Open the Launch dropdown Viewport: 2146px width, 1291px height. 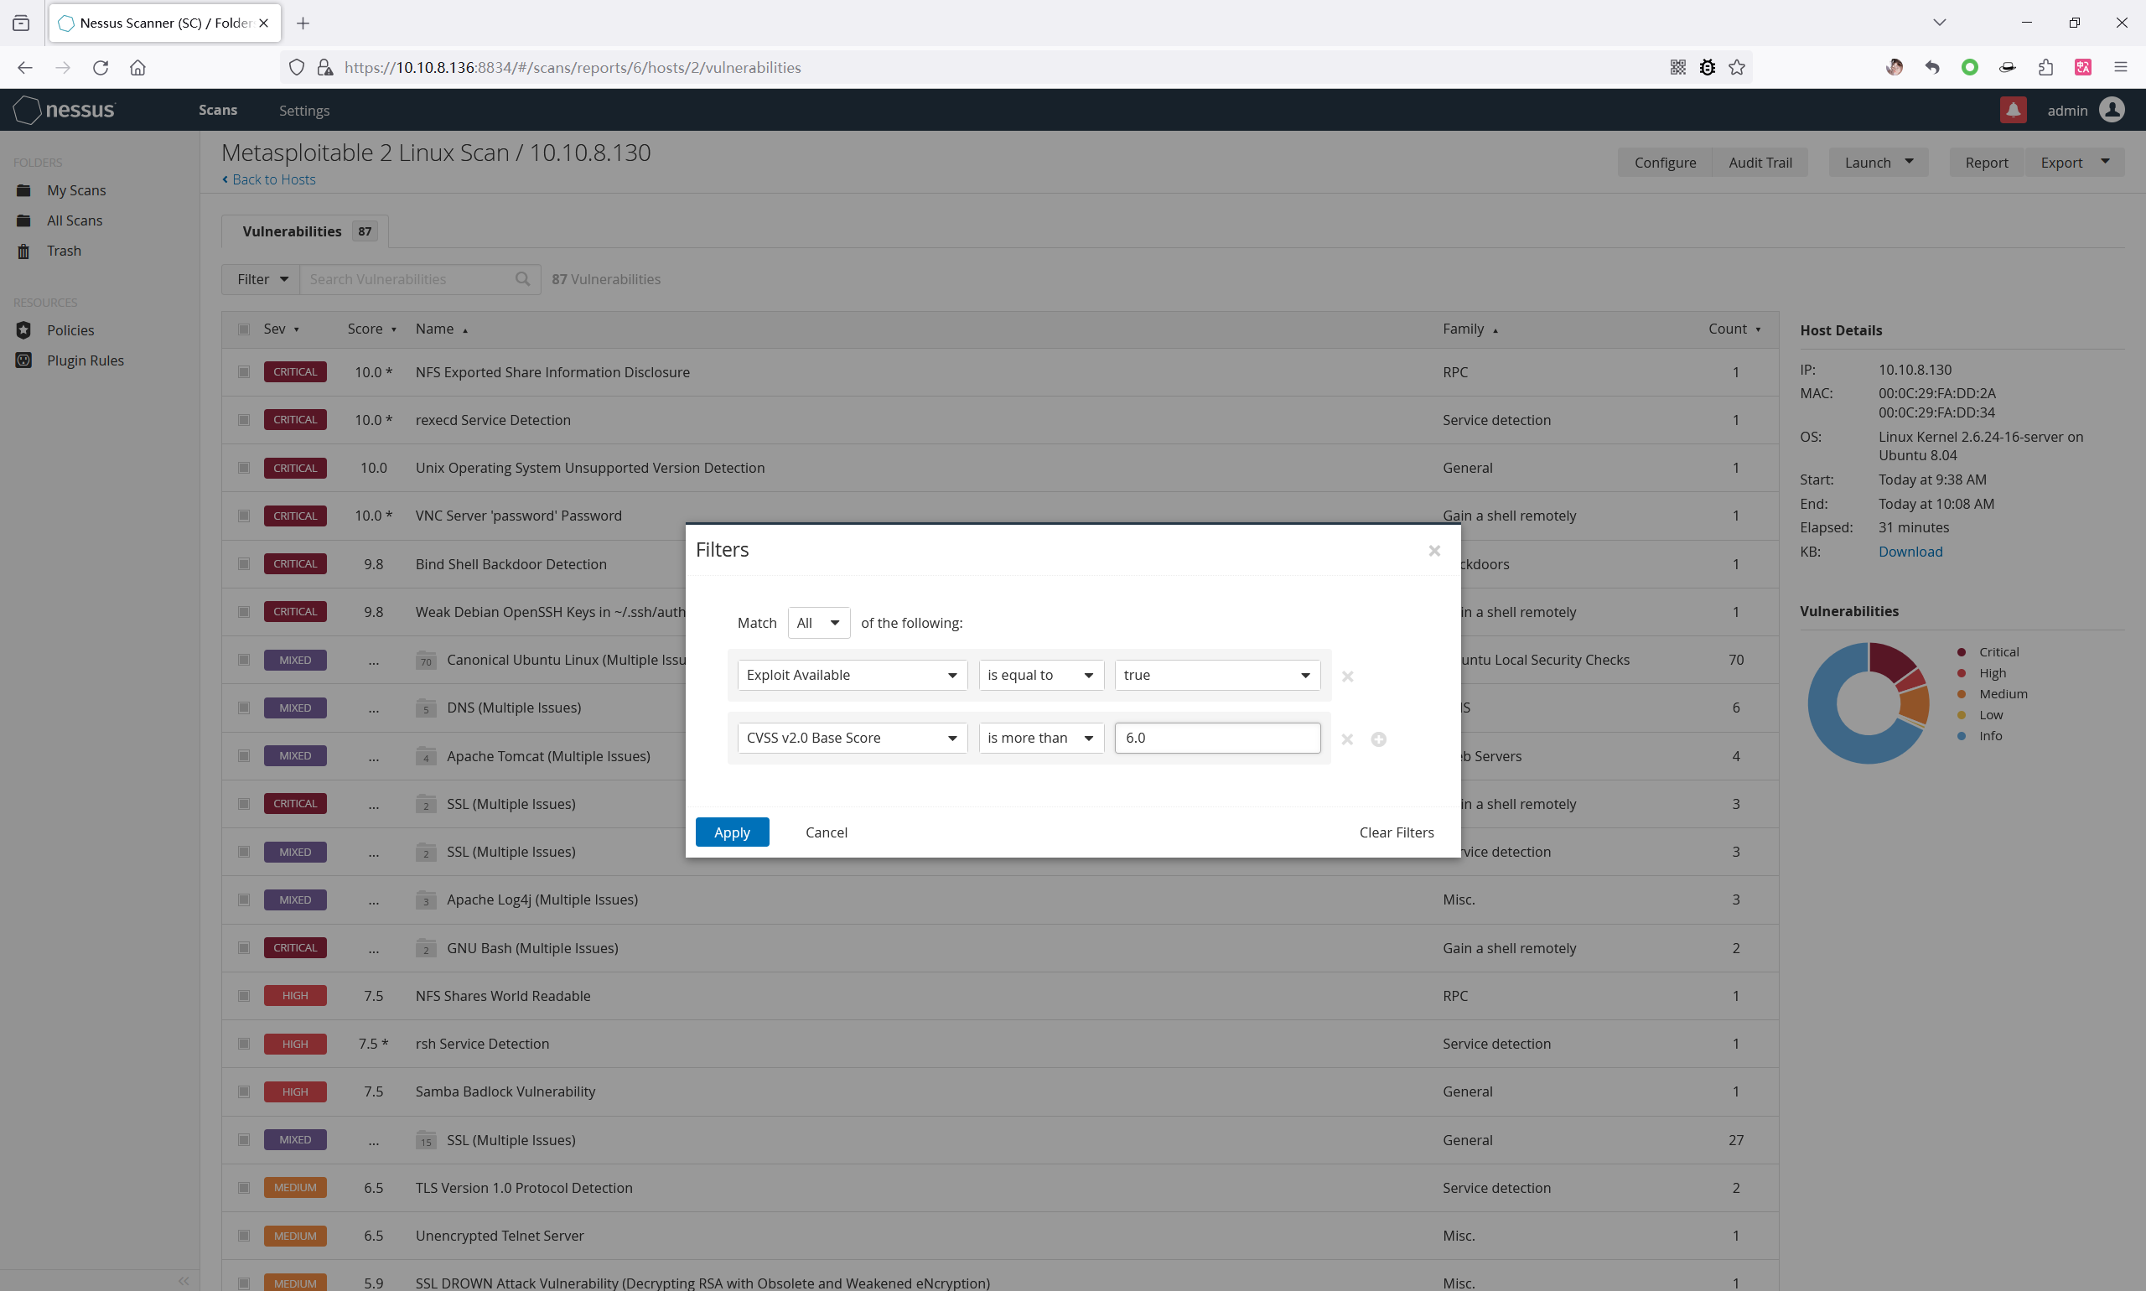pos(1878,163)
